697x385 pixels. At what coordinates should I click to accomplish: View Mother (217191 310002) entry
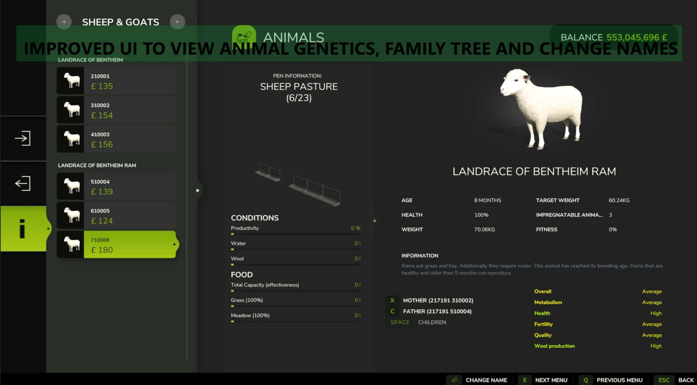click(x=438, y=301)
